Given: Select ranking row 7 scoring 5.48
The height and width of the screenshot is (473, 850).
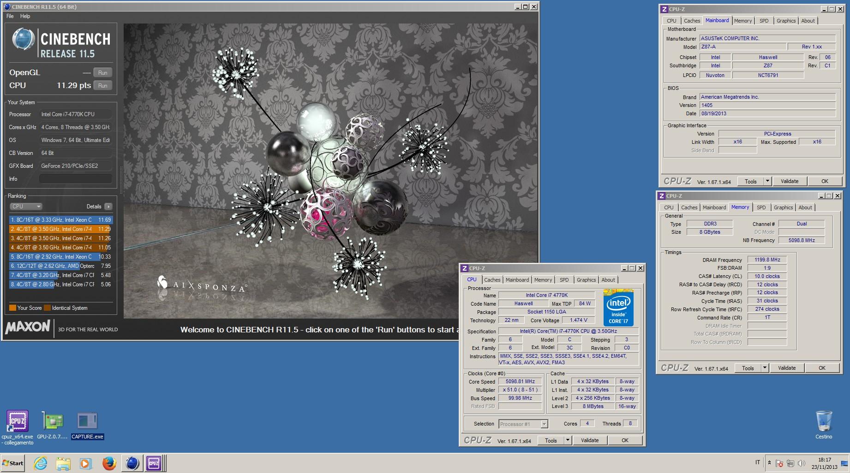Looking at the screenshot, I should pos(60,275).
